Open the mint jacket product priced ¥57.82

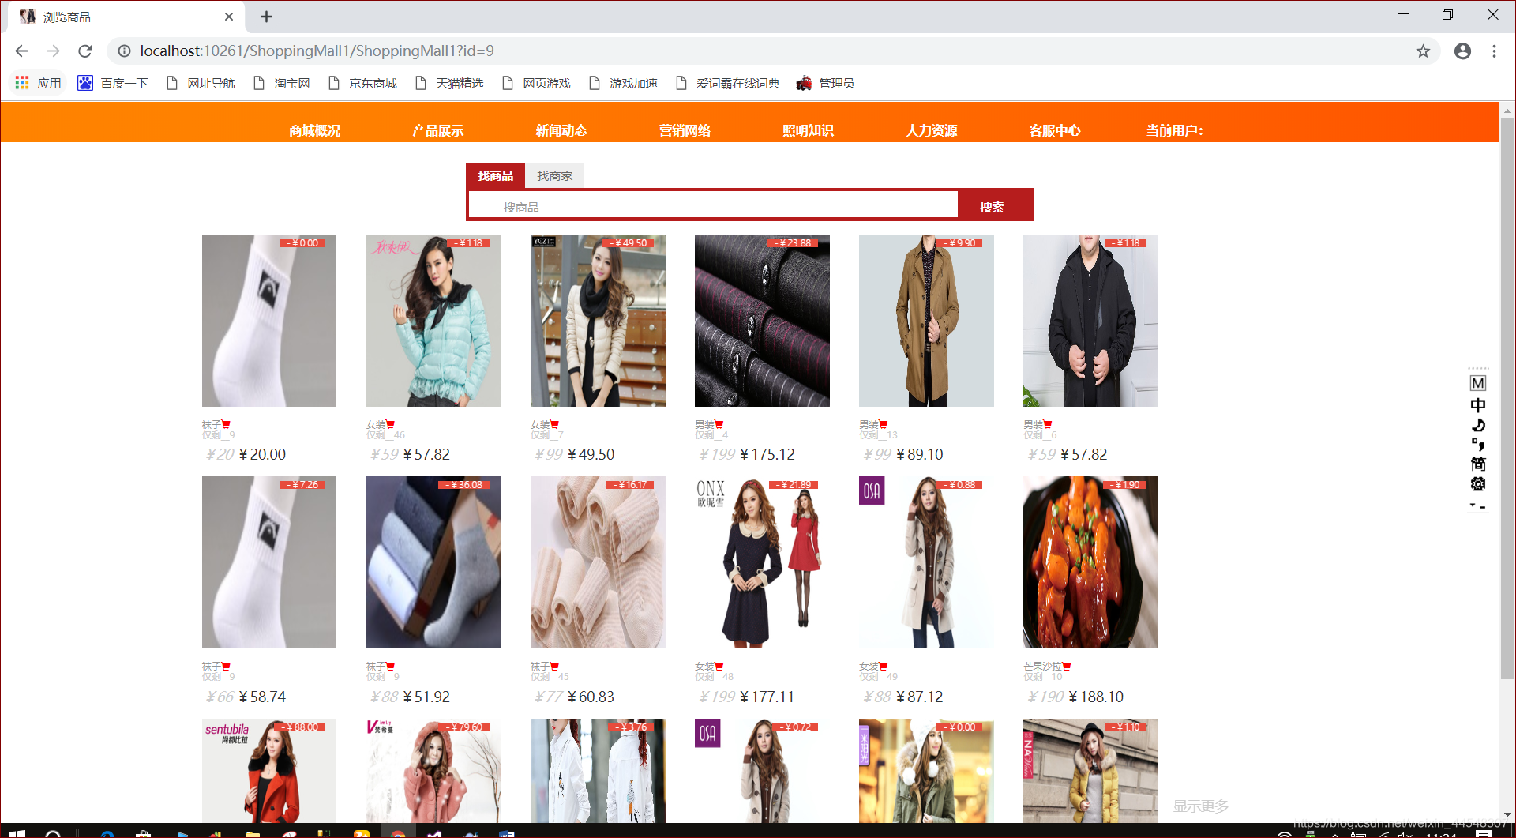click(433, 321)
